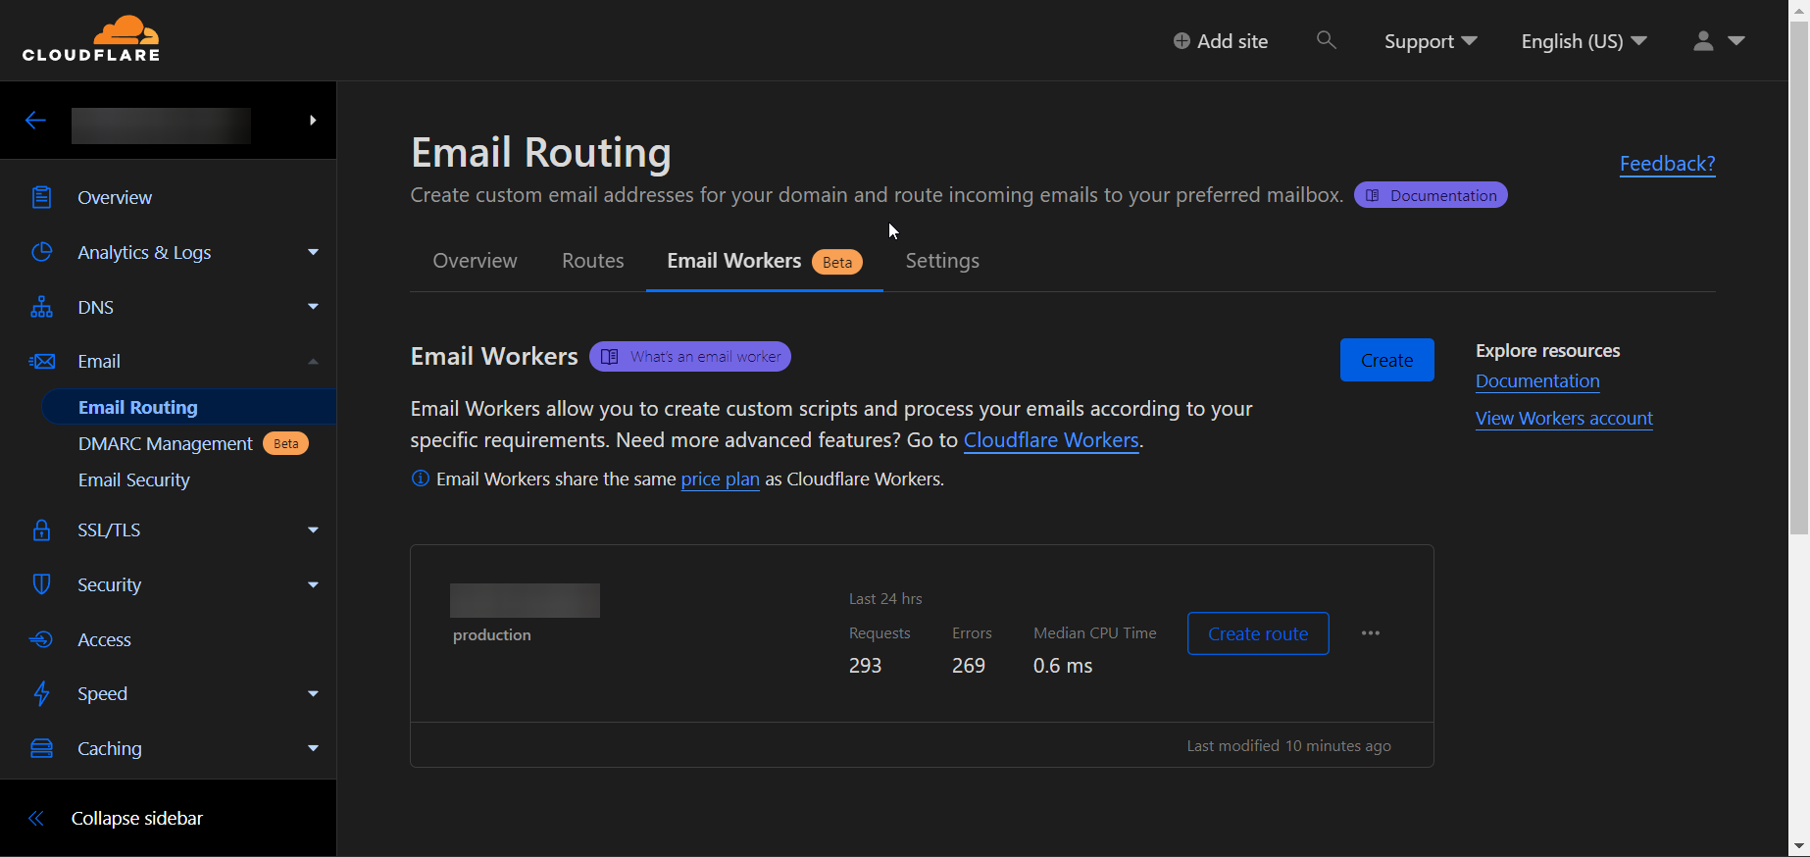Open the Support dropdown
Image resolution: width=1810 pixels, height=857 pixels.
[1431, 41]
